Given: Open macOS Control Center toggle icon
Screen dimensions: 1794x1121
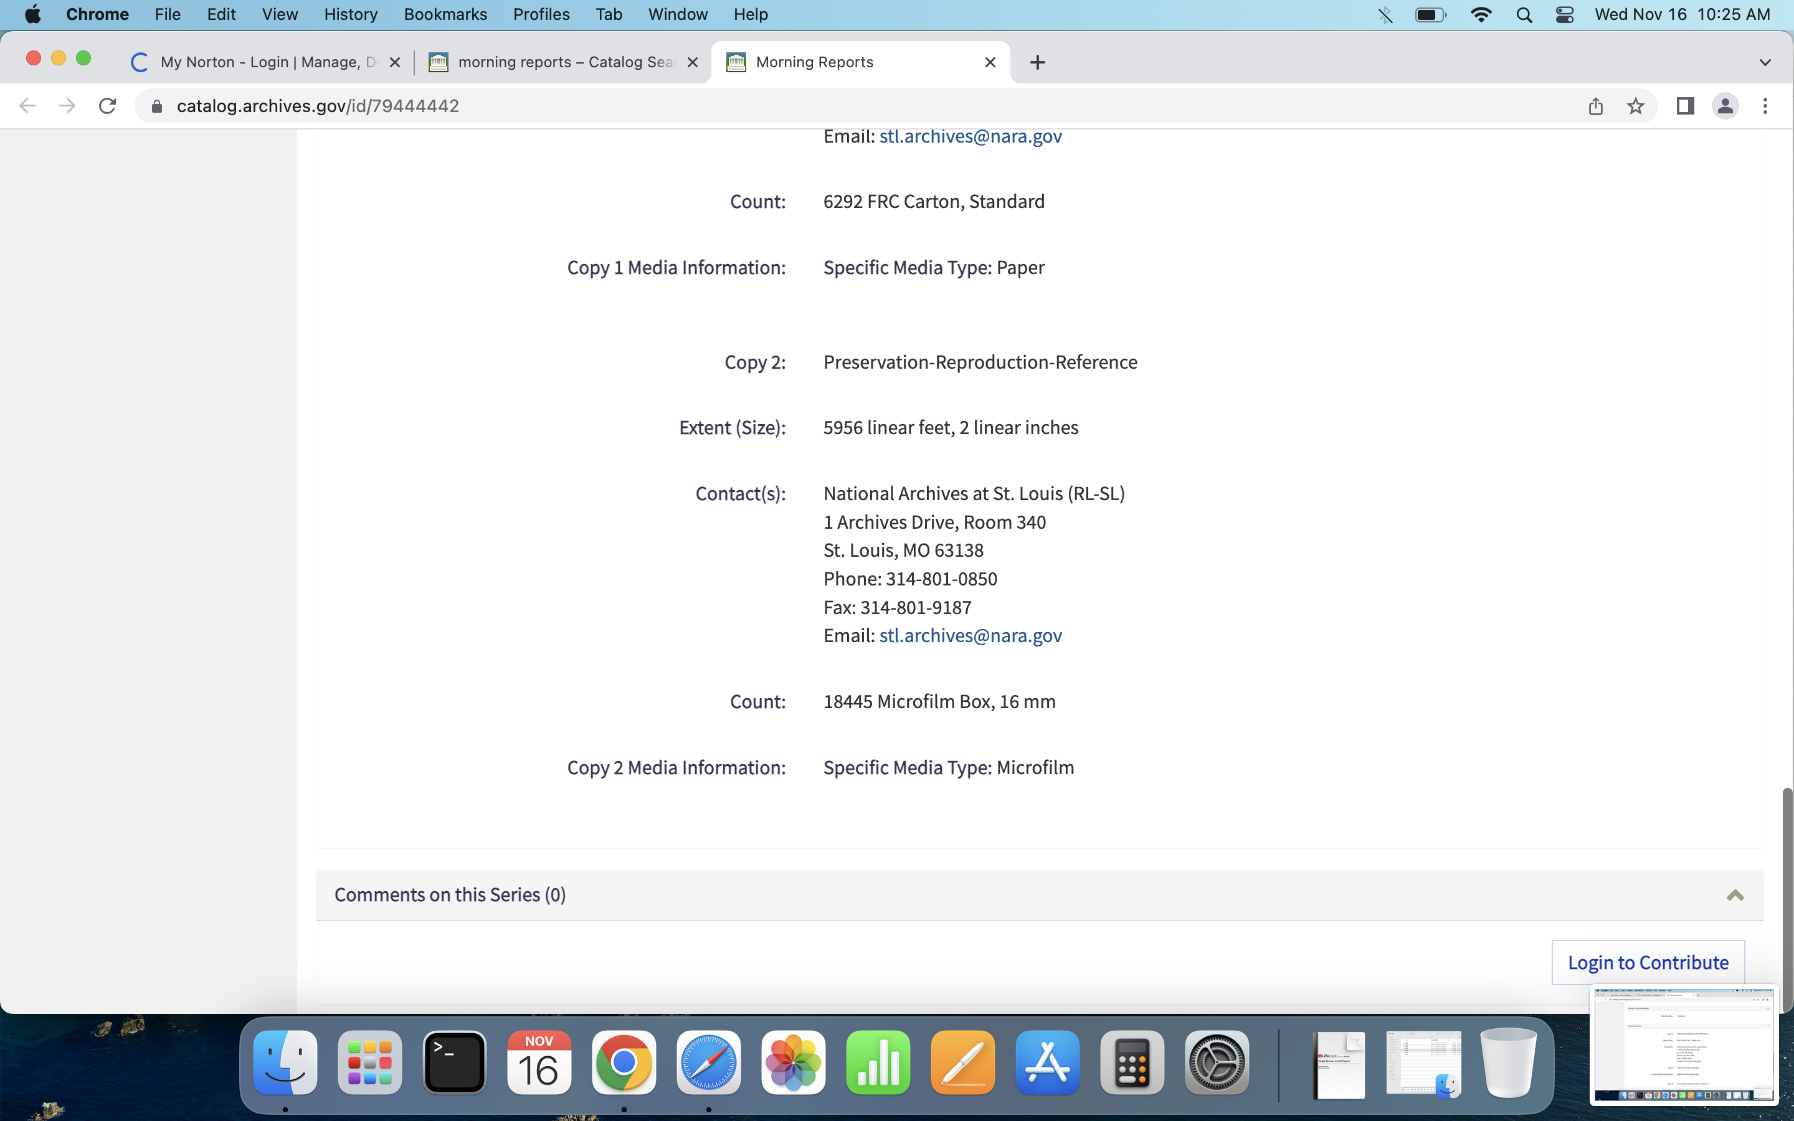Looking at the screenshot, I should point(1565,15).
